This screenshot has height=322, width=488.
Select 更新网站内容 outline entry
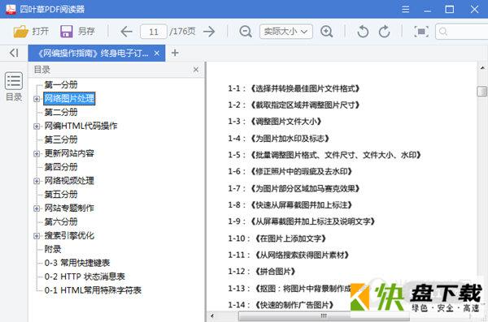tap(69, 153)
